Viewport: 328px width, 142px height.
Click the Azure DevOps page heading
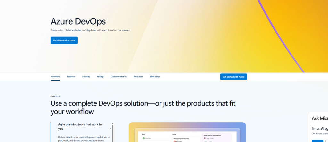78,21
